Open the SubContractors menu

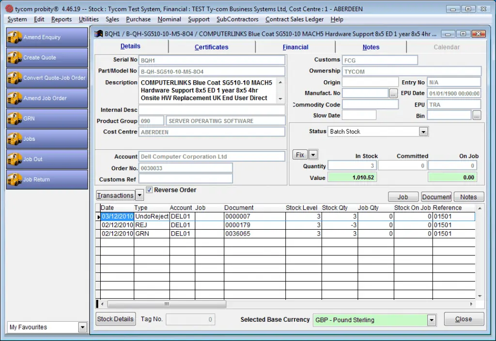(237, 19)
